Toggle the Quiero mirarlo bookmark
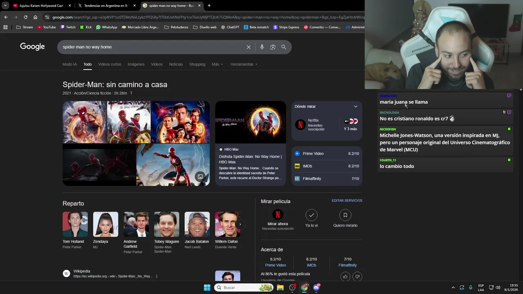This screenshot has height=294, width=523. 345,215
